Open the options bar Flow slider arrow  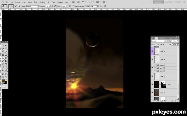tap(67, 6)
